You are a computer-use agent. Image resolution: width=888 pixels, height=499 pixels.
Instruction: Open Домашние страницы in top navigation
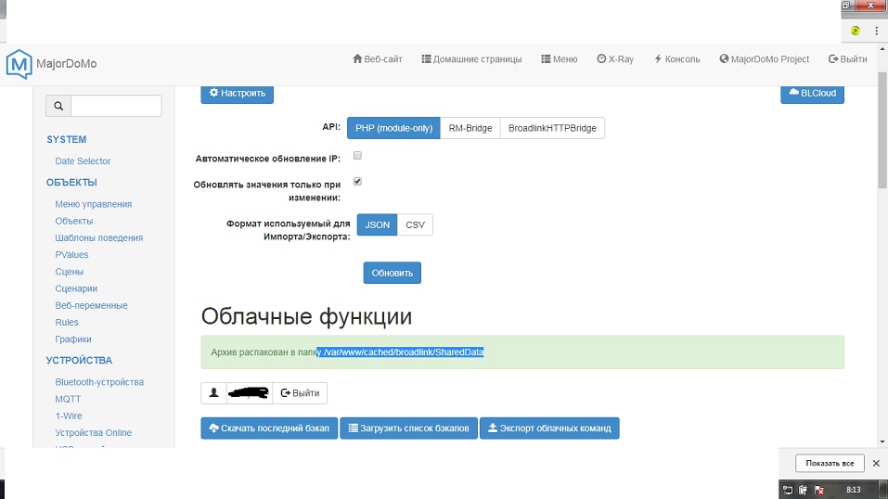pos(471,59)
